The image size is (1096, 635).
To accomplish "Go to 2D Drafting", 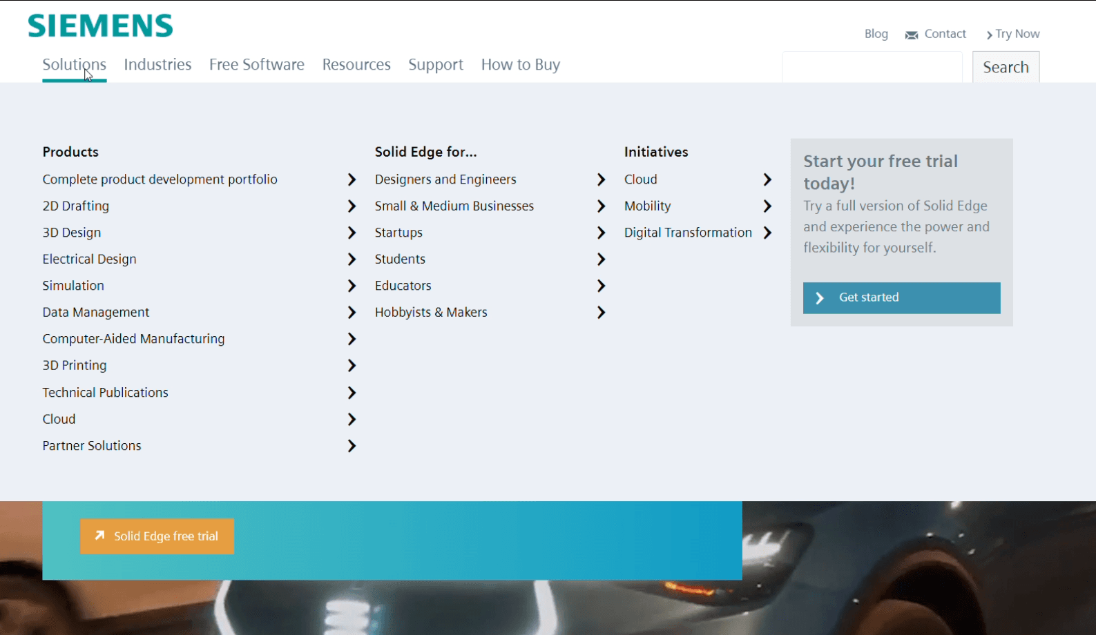I will [x=76, y=206].
